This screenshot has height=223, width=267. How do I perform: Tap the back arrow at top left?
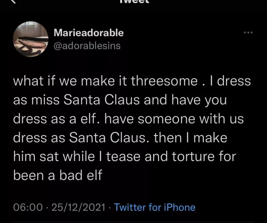click(x=13, y=2)
